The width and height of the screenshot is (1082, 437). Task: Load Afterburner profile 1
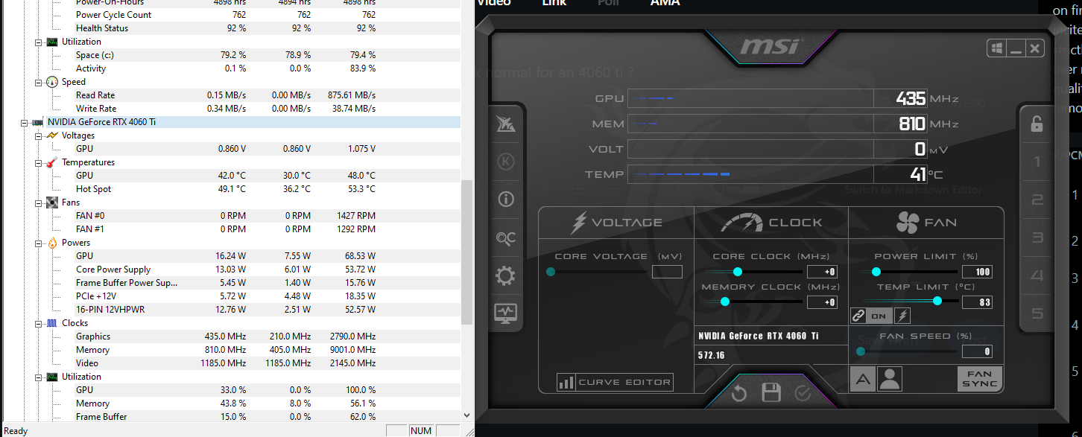tap(1037, 162)
